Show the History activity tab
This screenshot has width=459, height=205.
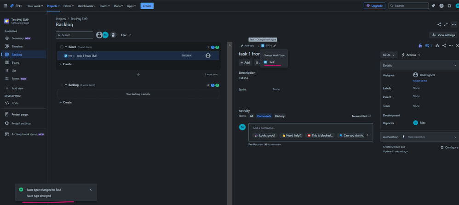point(280,116)
